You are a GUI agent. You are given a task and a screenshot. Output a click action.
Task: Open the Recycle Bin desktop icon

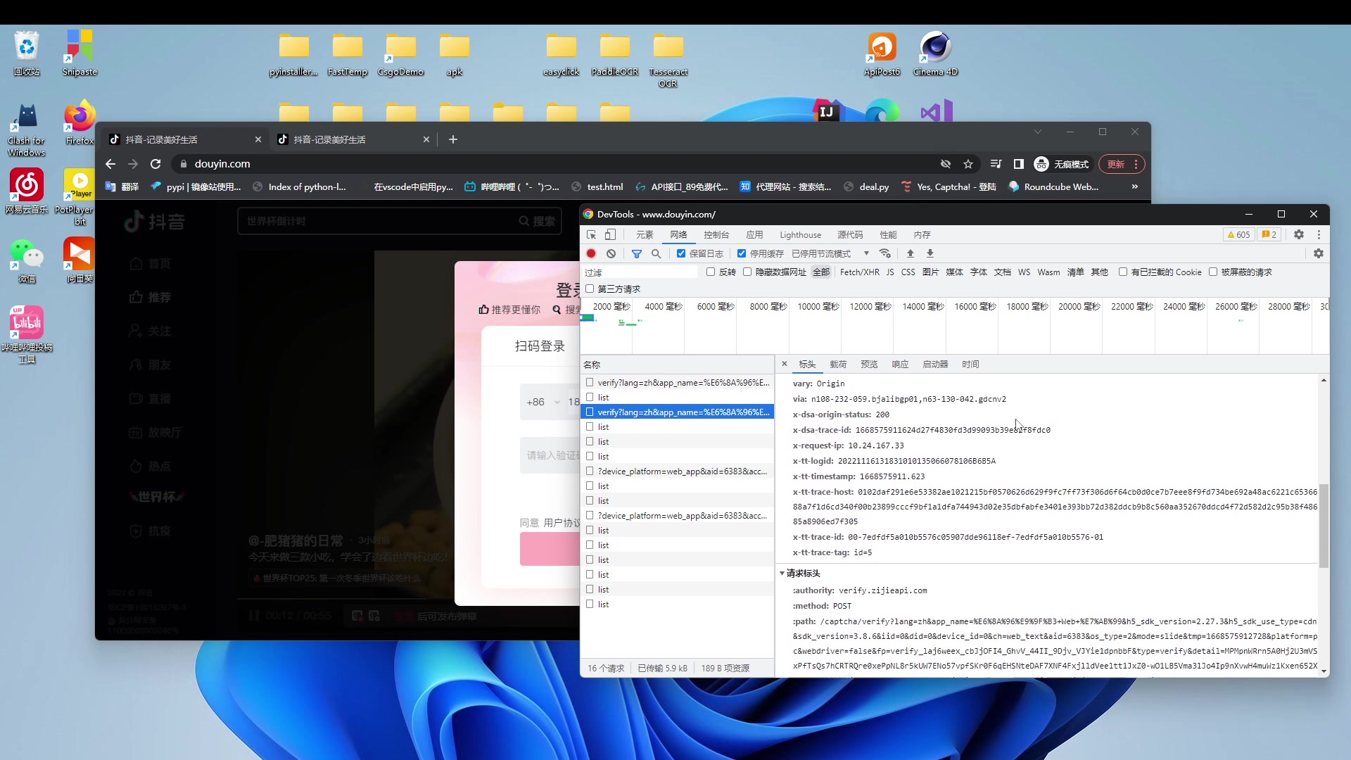pyautogui.click(x=27, y=53)
